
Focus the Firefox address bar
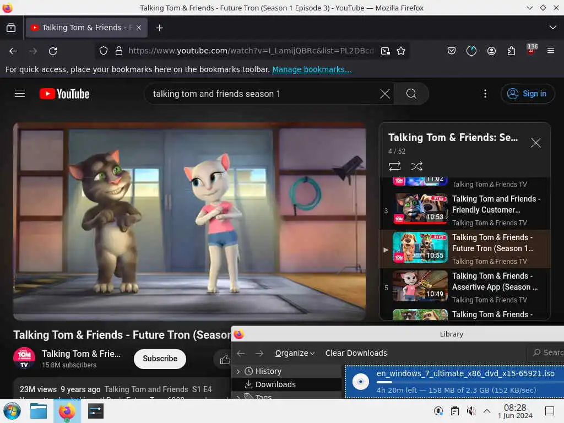tap(252, 51)
